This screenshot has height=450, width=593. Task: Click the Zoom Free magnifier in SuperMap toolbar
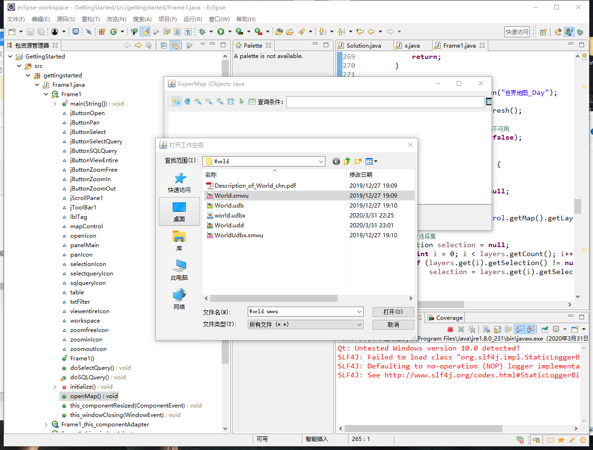tap(220, 101)
